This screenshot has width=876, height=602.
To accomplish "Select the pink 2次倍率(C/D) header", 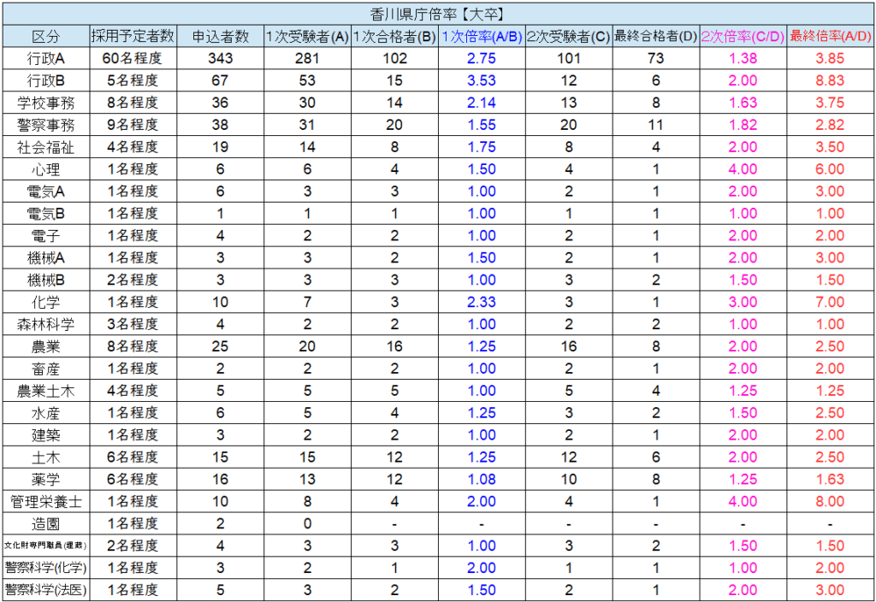I will coord(743,36).
